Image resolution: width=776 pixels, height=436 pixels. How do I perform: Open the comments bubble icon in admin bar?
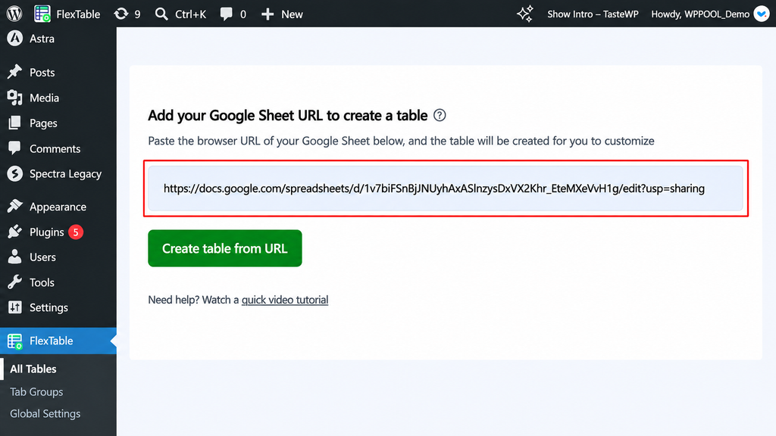tap(226, 14)
